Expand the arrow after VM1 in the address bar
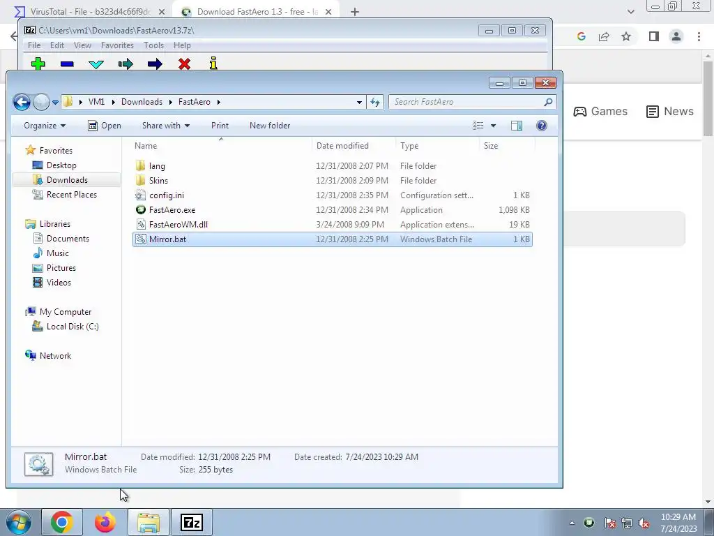Image resolution: width=714 pixels, height=536 pixels. (113, 102)
